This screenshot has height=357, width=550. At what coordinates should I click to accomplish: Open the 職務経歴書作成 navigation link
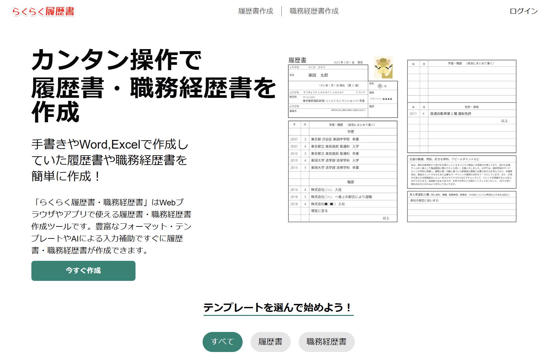314,11
